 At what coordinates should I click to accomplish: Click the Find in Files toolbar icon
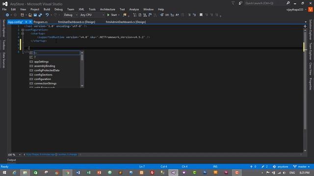point(125,15)
